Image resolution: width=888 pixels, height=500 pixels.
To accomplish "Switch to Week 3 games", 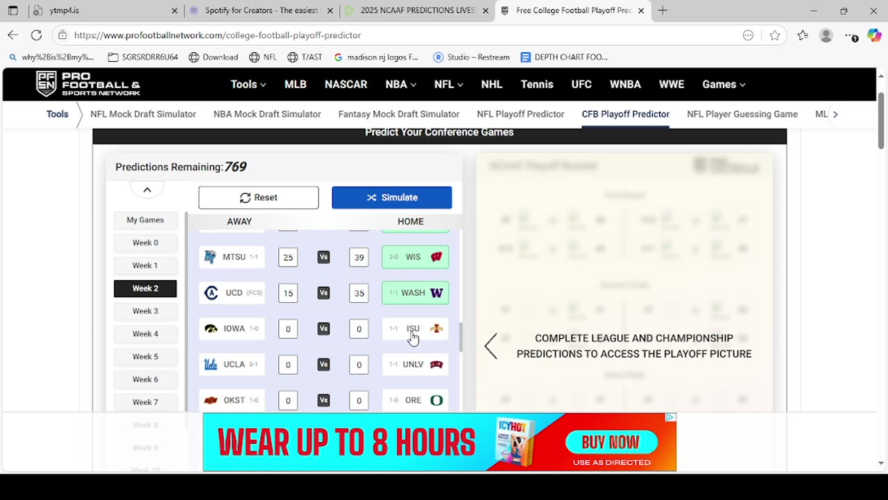I will pyautogui.click(x=145, y=311).
